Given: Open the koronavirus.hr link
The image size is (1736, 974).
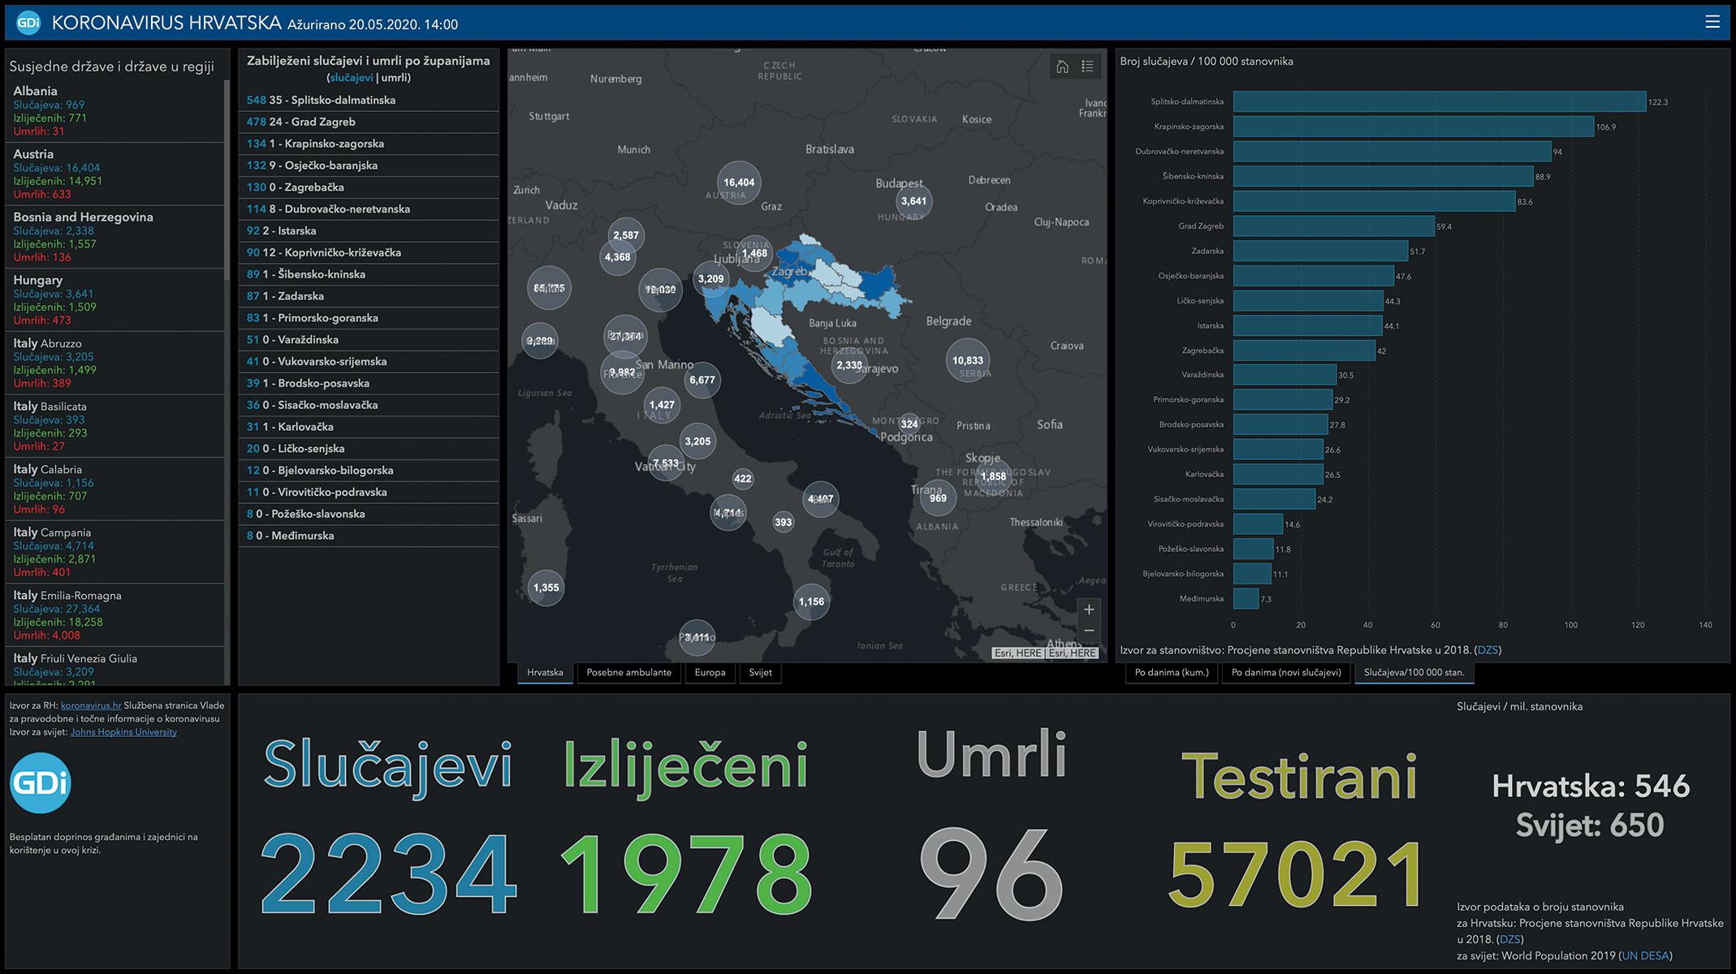Looking at the screenshot, I should 91,705.
